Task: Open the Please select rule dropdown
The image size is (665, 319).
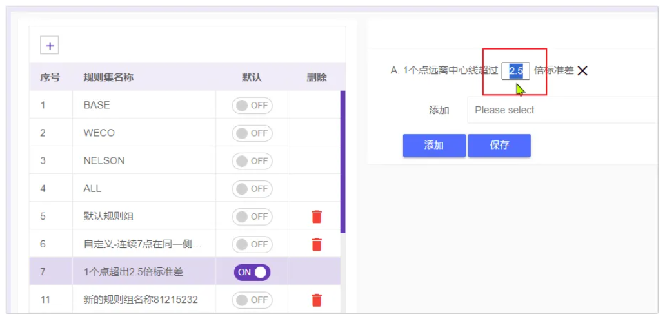Action: coord(561,110)
